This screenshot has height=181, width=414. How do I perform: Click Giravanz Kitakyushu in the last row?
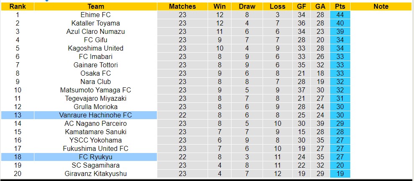pyautogui.click(x=96, y=173)
